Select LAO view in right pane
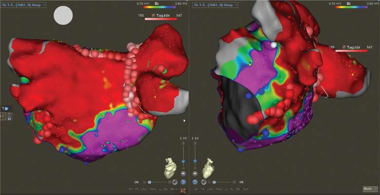Viewport: 380px width, 195px height. [x=210, y=189]
